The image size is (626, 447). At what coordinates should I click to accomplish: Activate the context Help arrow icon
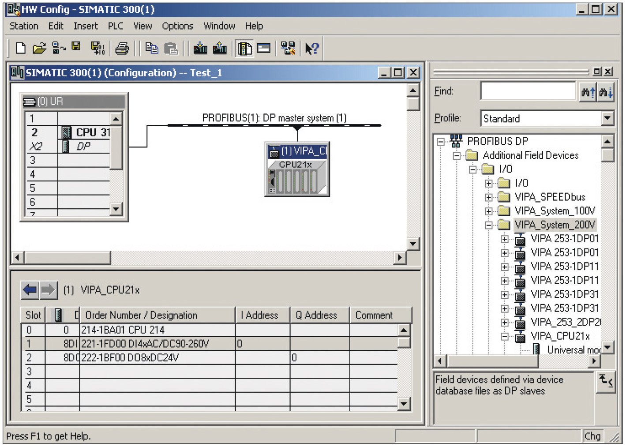click(312, 49)
